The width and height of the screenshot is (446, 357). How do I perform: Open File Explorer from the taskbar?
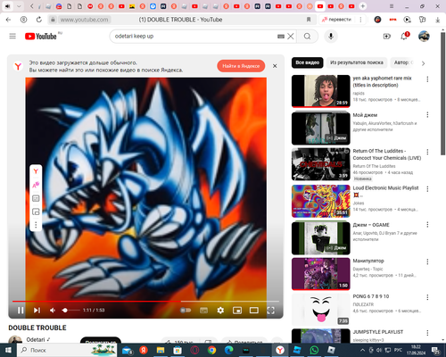(161, 350)
